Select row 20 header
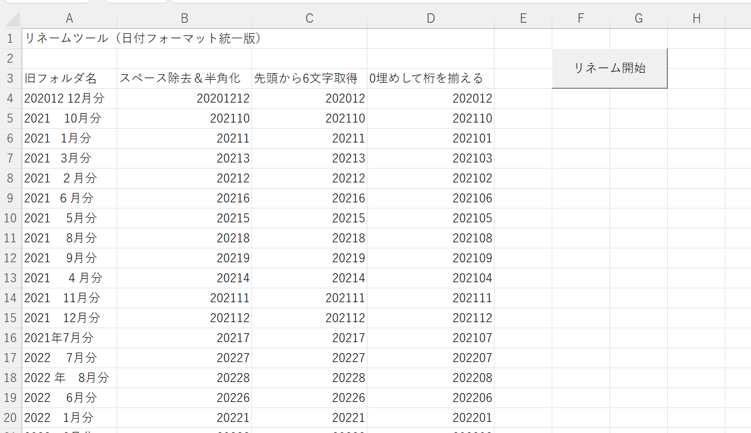The image size is (751, 433). (11, 418)
